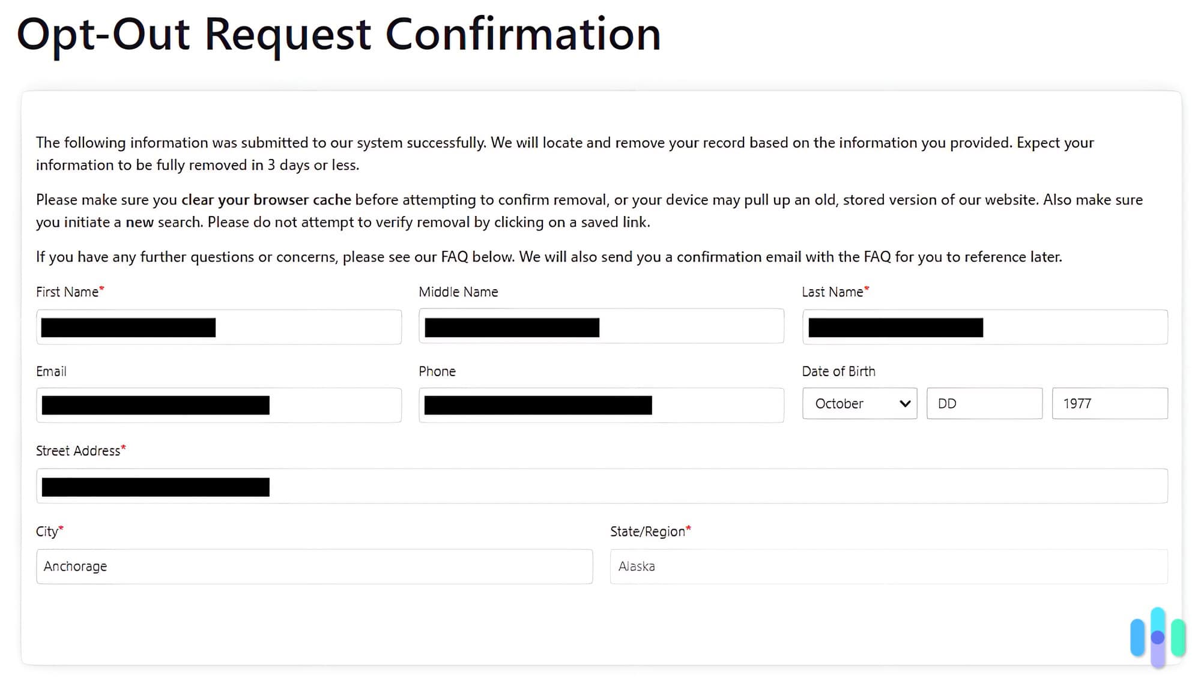Click the required asterisk beside Street Address

[124, 446]
